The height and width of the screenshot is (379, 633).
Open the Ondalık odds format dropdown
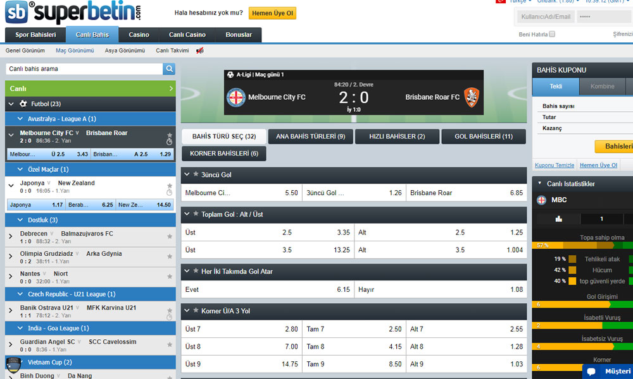(558, 1)
